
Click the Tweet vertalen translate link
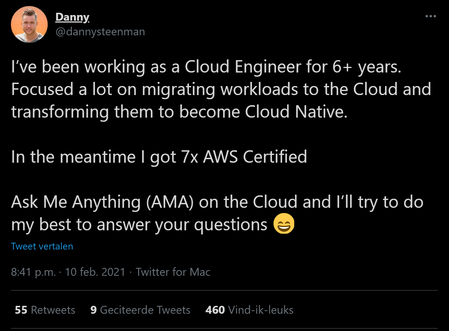pyautogui.click(x=42, y=246)
